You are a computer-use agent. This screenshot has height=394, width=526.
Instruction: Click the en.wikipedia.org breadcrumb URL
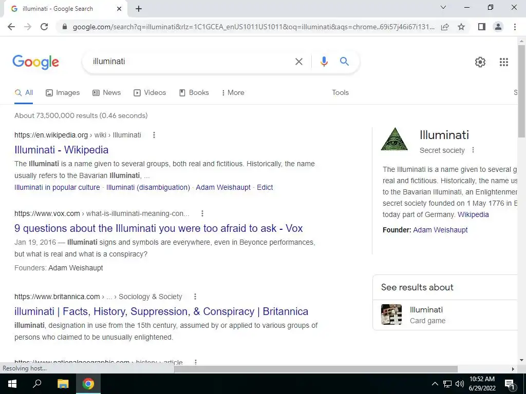coord(78,135)
